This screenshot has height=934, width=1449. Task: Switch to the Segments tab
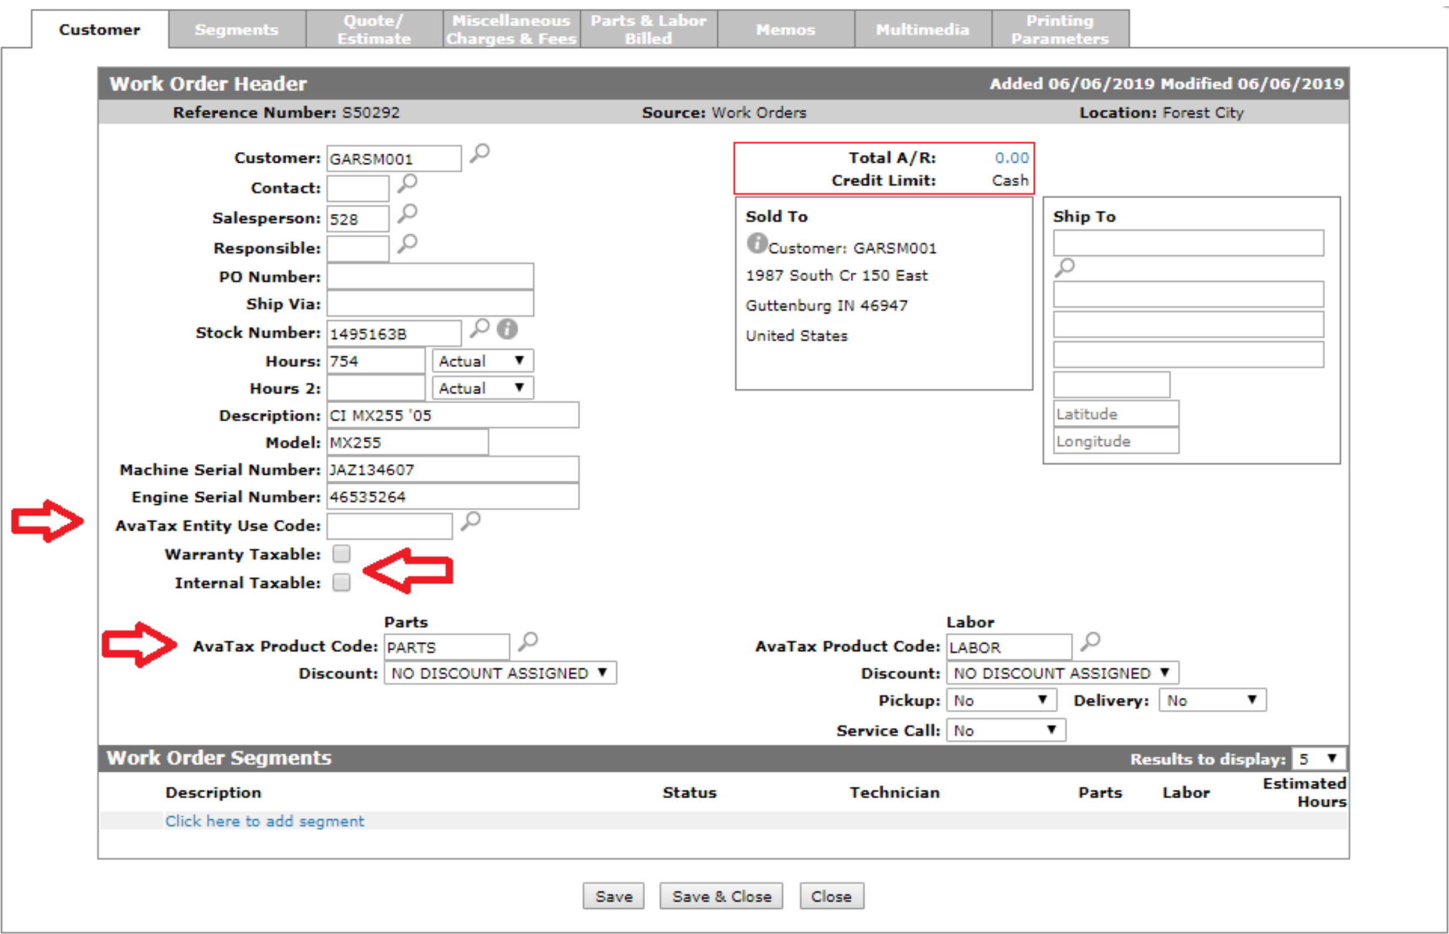coord(237,29)
